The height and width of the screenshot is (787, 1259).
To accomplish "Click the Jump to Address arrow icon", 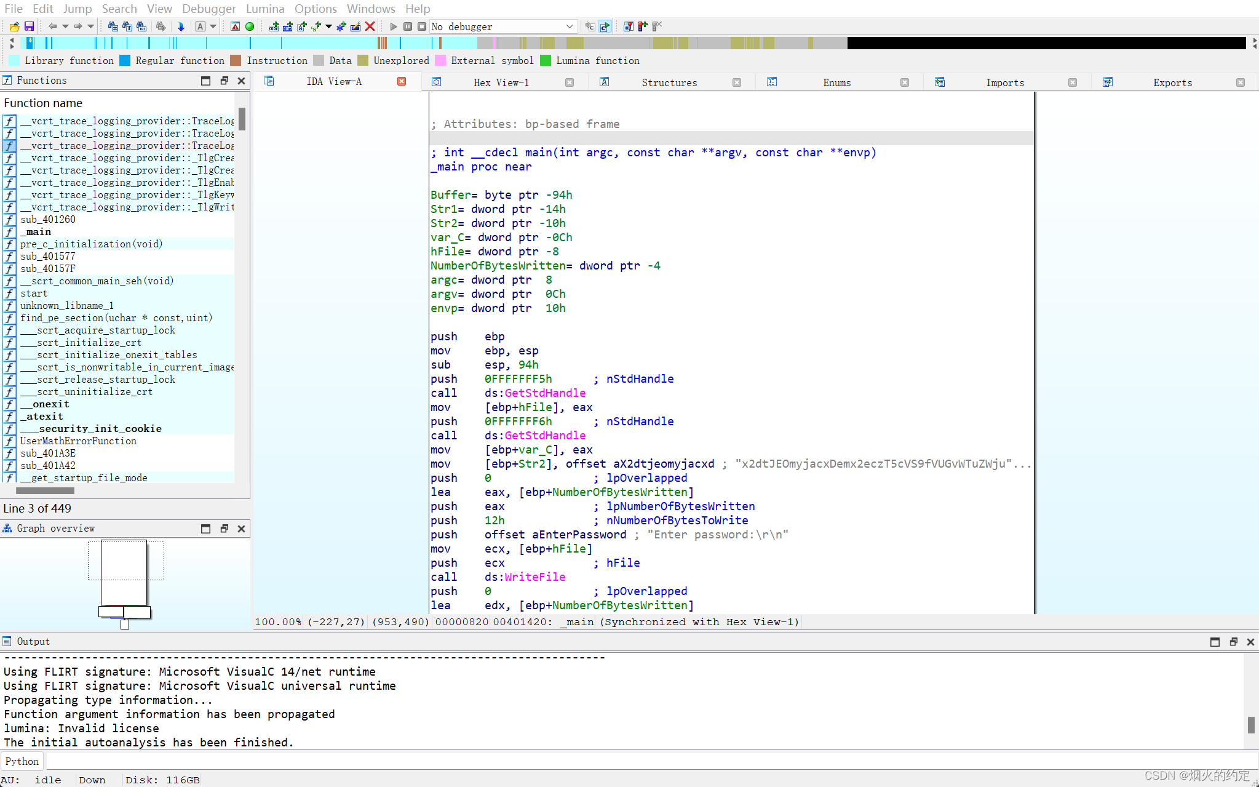I will click(x=181, y=26).
